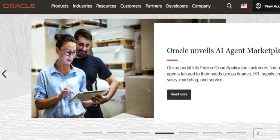Select the second carousel slide indicator

tap(116, 133)
